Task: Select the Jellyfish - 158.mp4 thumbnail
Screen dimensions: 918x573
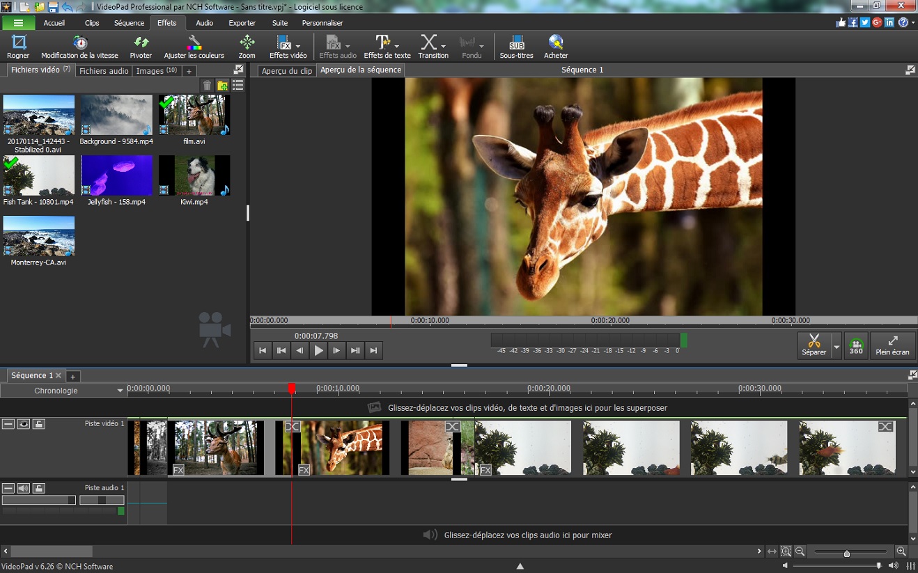Action: tap(116, 175)
